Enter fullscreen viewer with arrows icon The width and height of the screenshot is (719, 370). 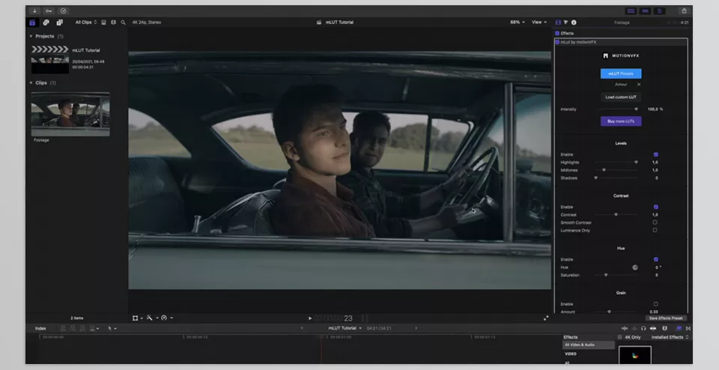pos(546,318)
